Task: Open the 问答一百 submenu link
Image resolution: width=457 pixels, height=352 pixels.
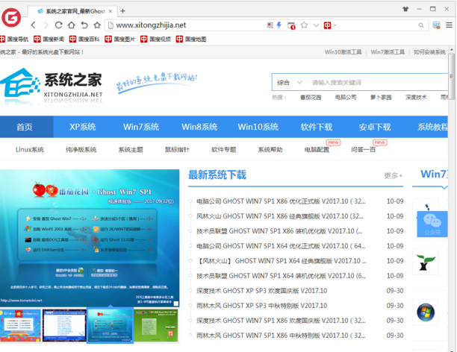Action: click(x=363, y=150)
